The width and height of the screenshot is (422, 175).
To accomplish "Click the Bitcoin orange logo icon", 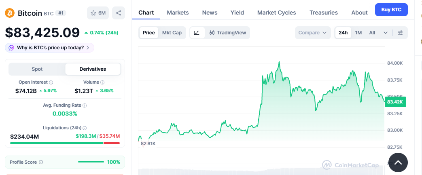I will pos(10,13).
